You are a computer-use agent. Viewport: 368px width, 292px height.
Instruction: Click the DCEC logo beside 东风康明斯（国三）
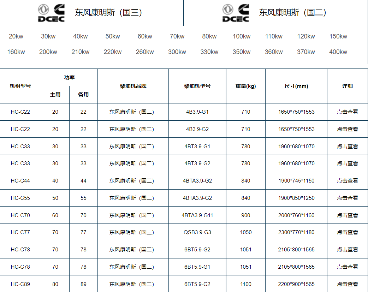click(x=51, y=13)
